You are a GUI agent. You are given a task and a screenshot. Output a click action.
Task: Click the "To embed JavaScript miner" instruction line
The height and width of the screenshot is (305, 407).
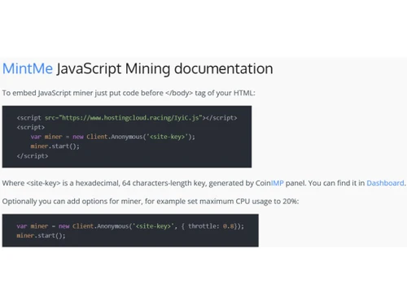point(129,93)
